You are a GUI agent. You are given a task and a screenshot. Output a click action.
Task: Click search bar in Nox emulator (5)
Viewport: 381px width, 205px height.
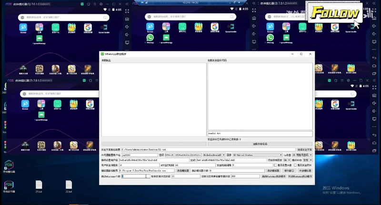pyautogui.click(x=64, y=18)
